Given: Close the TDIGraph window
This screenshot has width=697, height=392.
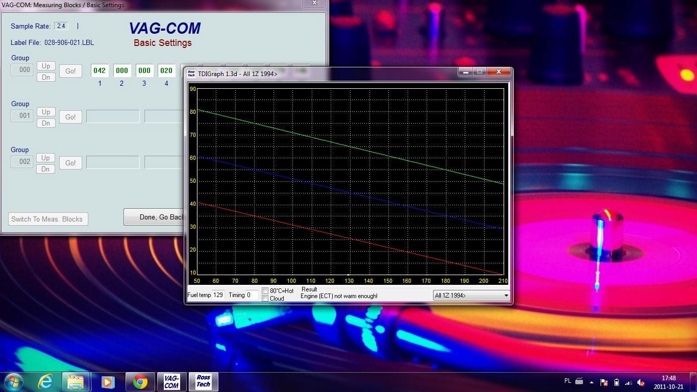Looking at the screenshot, I should pyautogui.click(x=499, y=72).
